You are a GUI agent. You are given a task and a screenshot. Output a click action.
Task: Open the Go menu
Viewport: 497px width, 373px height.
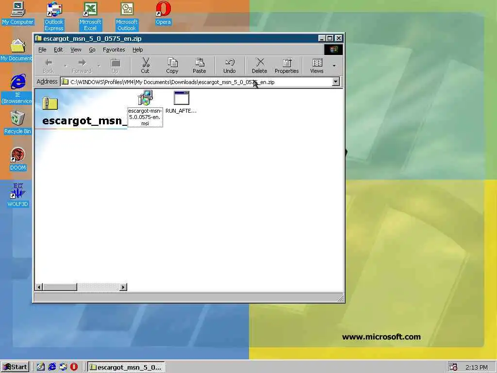pyautogui.click(x=92, y=50)
